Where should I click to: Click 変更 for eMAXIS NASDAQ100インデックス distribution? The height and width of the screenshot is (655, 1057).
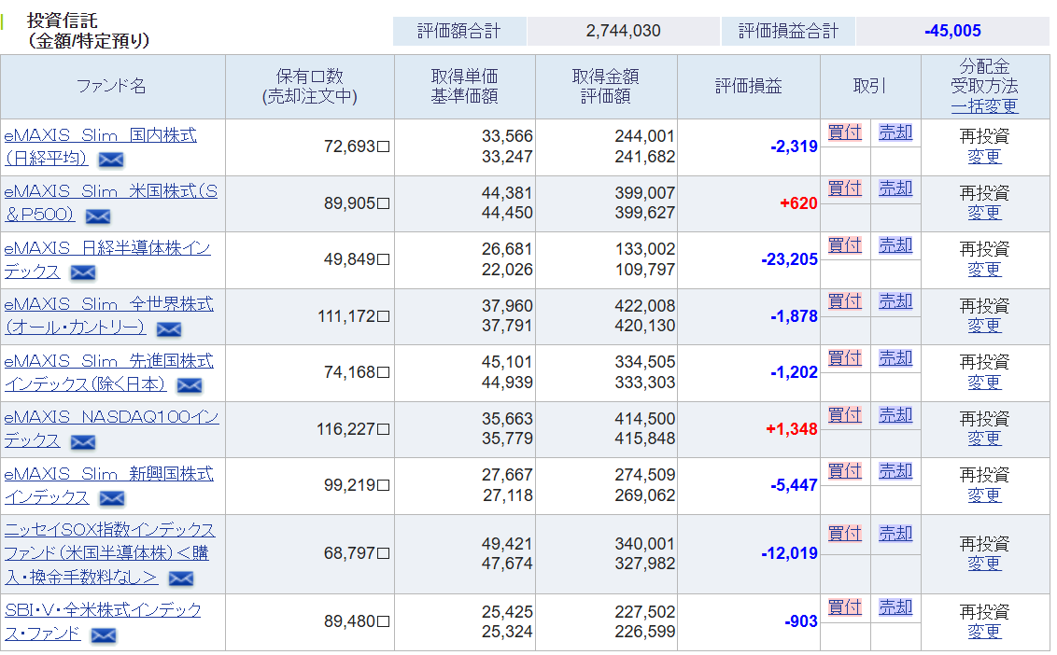coord(984,439)
